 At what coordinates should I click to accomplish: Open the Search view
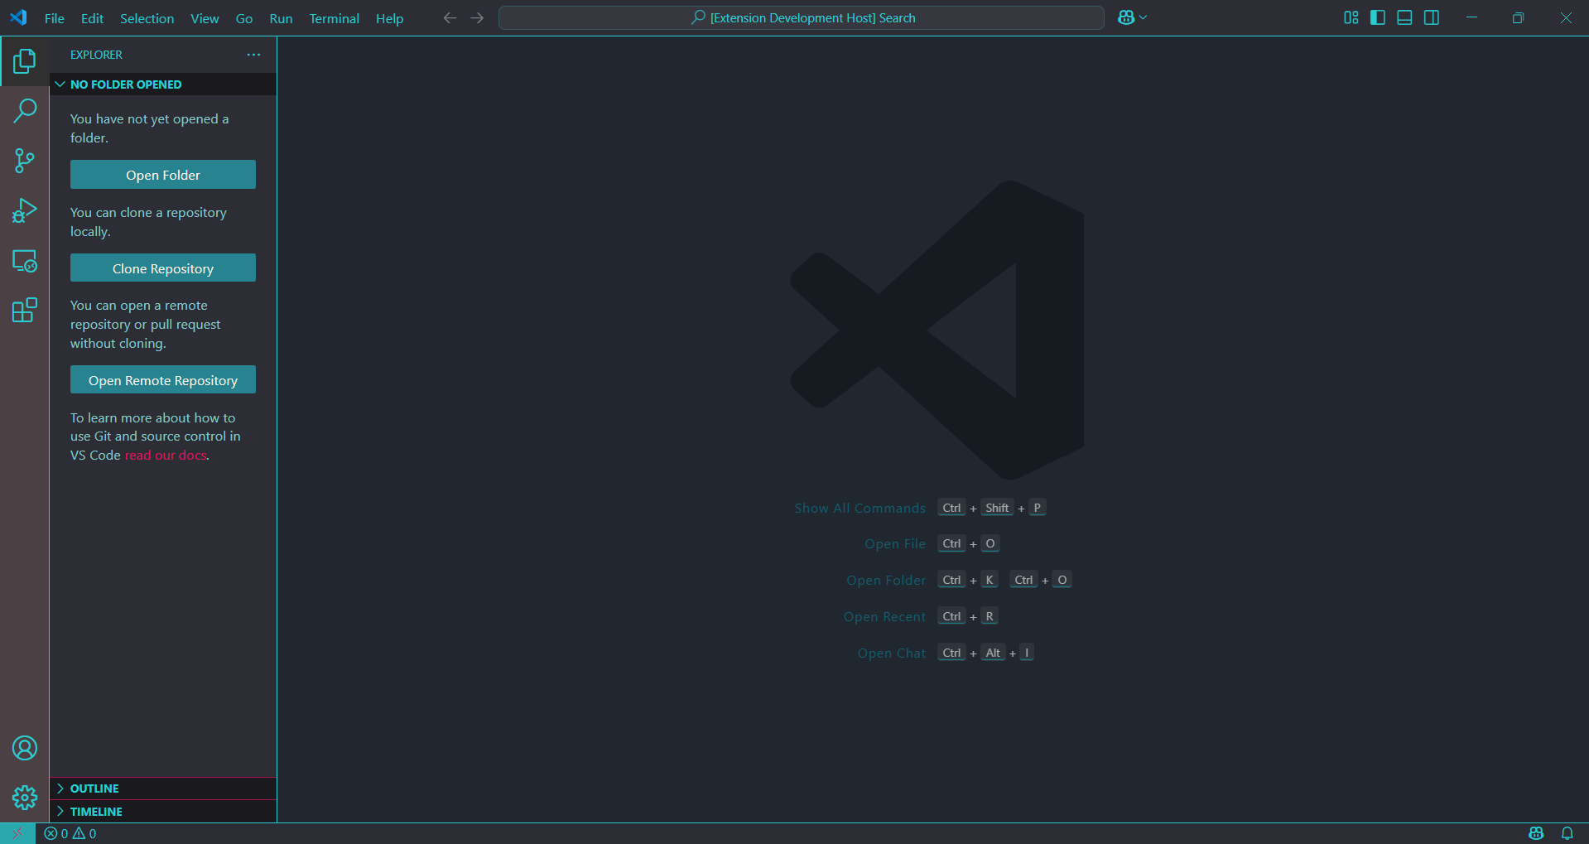point(25,110)
